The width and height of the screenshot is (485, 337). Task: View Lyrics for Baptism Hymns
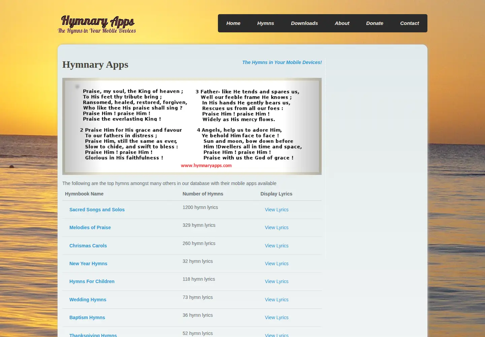pos(277,317)
